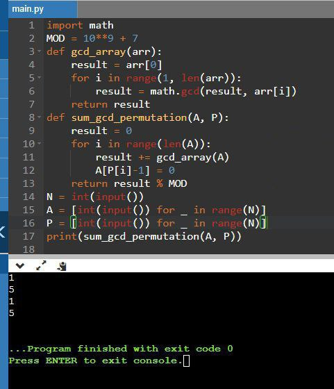Click on 'result = arr[0]' code line
Image resolution: width=334 pixels, height=389 pixels.
point(116,65)
